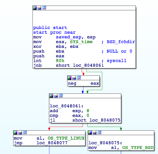Screen dimensions: 158x154
Task: Set node color for neg eax block
Action: click(69, 78)
